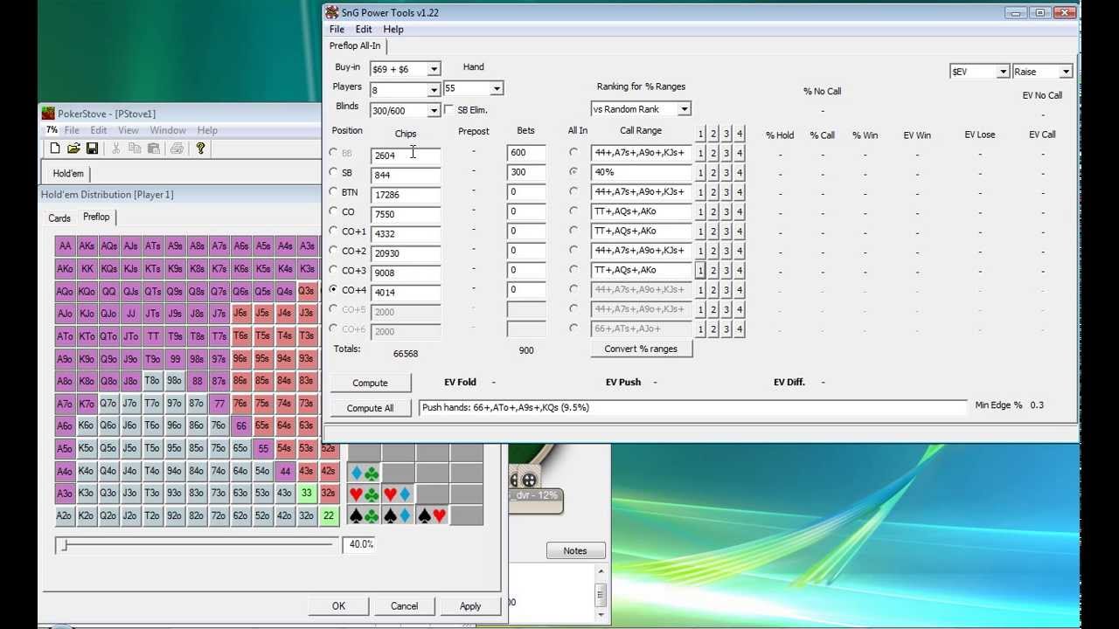Toggle the 55 hand cell in grid
This screenshot has height=629, width=1119.
262,448
